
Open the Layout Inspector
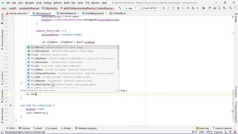222,128
